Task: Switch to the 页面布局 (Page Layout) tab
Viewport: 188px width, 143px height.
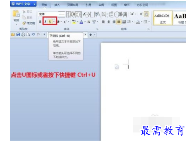Action: tap(73, 5)
